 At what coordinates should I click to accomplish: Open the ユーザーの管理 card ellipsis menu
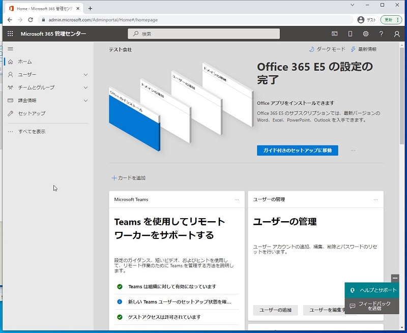tap(375, 199)
